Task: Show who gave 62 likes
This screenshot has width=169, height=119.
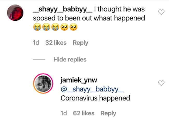Action: pyautogui.click(x=84, y=113)
